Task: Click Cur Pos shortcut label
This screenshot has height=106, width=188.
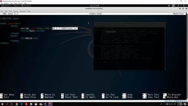Action: click(x=110, y=95)
